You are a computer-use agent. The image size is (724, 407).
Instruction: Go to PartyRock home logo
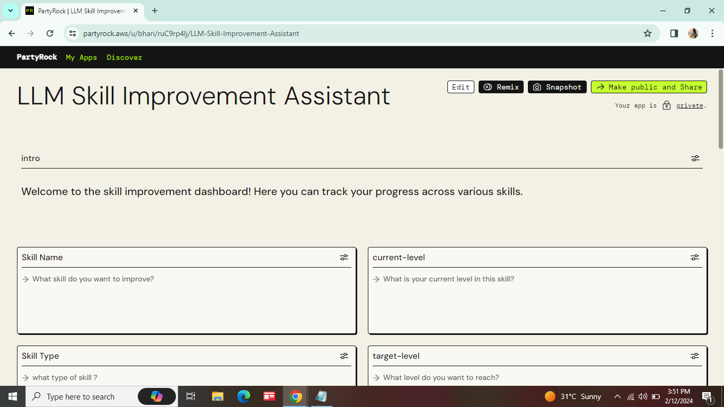tap(37, 57)
